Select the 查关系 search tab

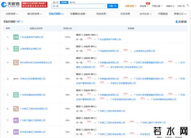coord(72,2)
